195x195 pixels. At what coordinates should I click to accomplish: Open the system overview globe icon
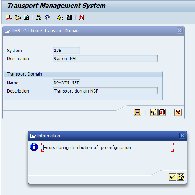point(26,17)
